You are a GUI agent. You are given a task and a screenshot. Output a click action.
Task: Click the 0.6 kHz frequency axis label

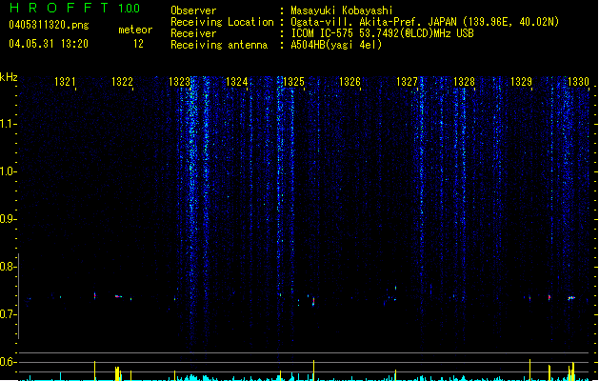click(8, 362)
